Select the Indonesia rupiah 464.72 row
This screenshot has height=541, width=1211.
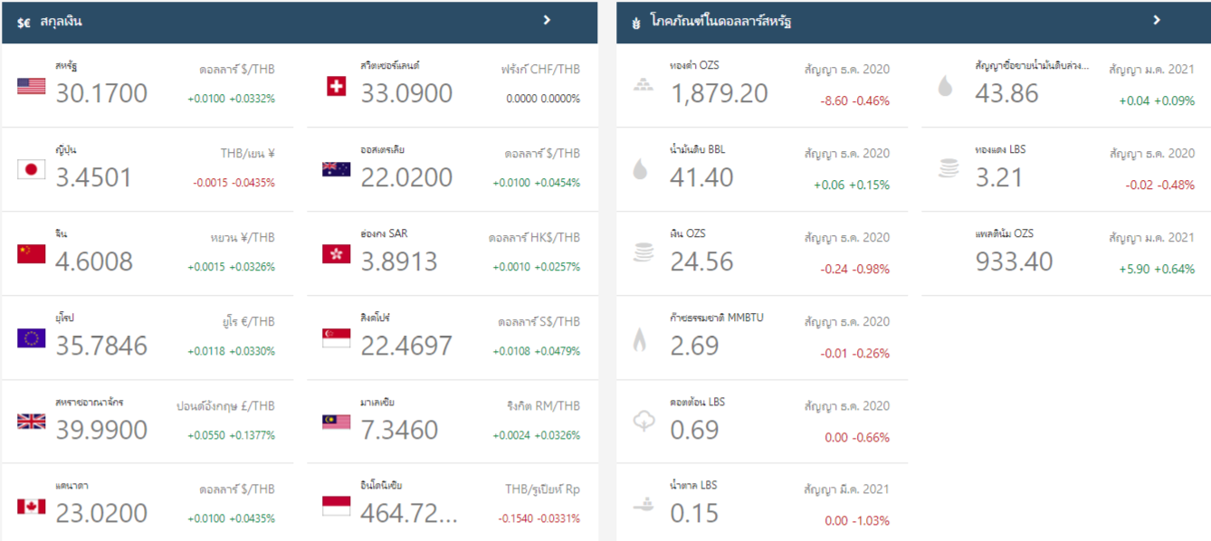(451, 506)
